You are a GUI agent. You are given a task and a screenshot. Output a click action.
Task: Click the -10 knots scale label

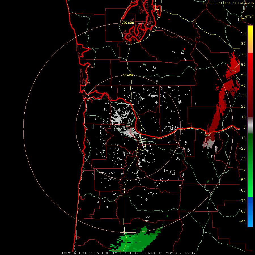tap(242, 138)
